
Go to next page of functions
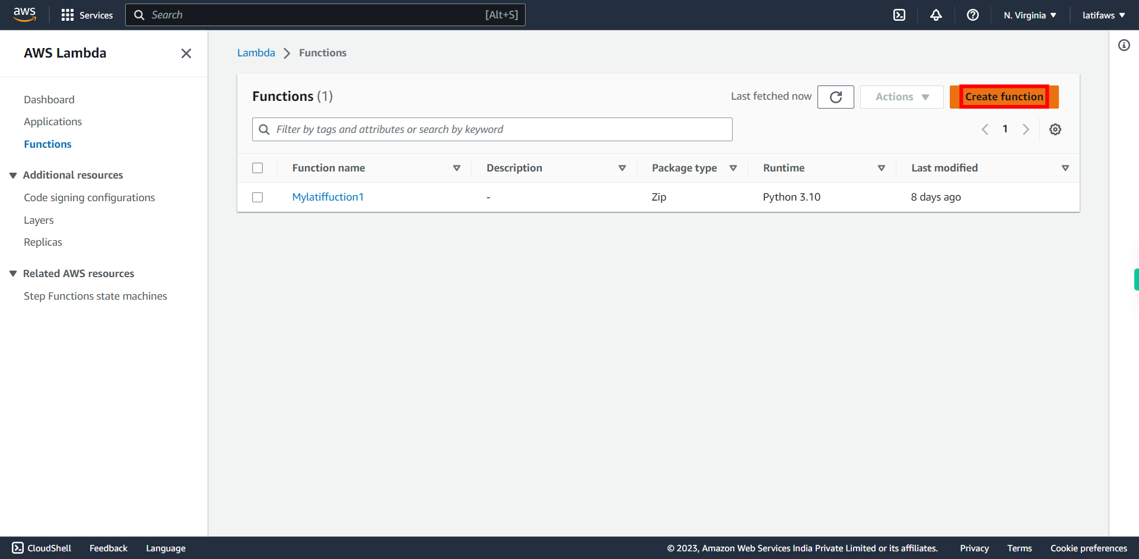point(1026,129)
